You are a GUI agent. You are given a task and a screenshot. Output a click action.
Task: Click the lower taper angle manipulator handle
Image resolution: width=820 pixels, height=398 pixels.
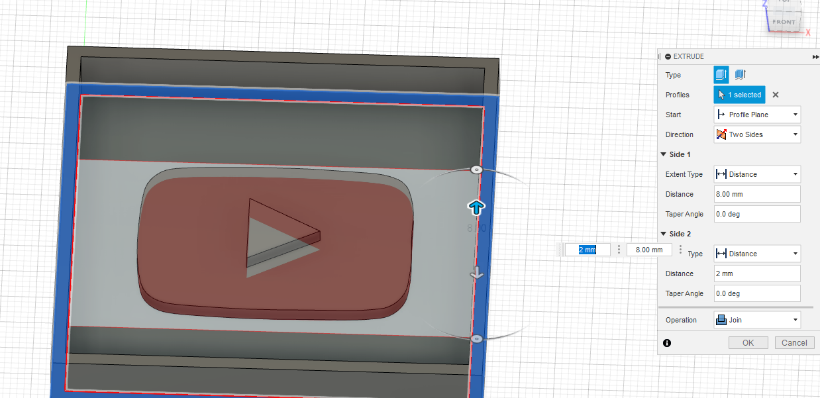pos(476,338)
